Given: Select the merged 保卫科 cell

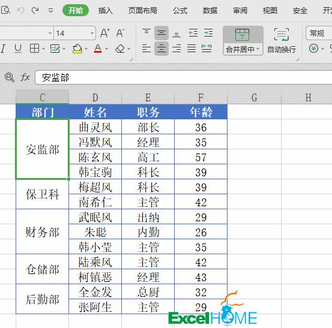Looking at the screenshot, I should coord(43,194).
